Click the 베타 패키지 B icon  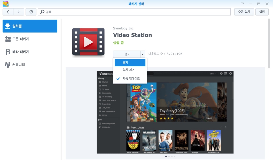8,52
